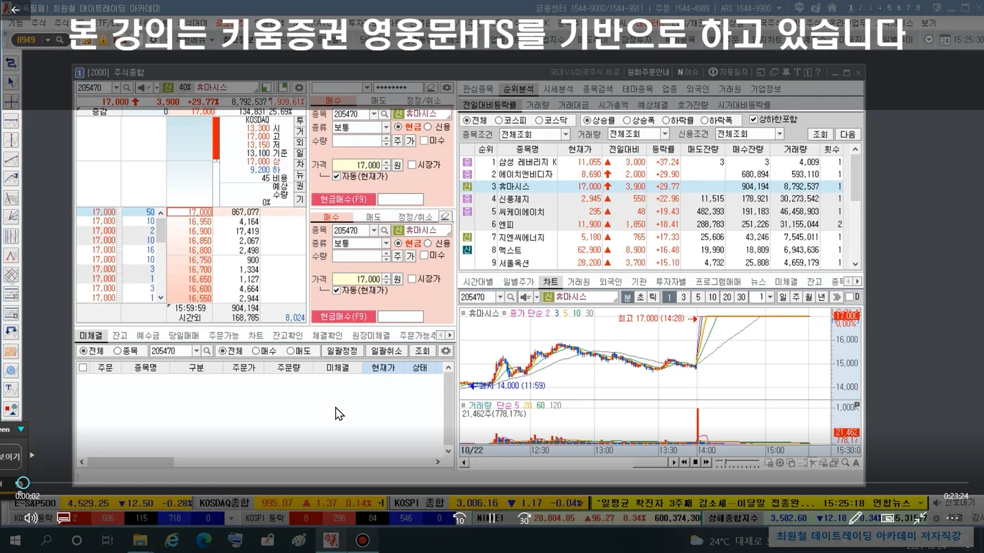Click the chart 'A' text icon at bottom right

pos(856,463)
